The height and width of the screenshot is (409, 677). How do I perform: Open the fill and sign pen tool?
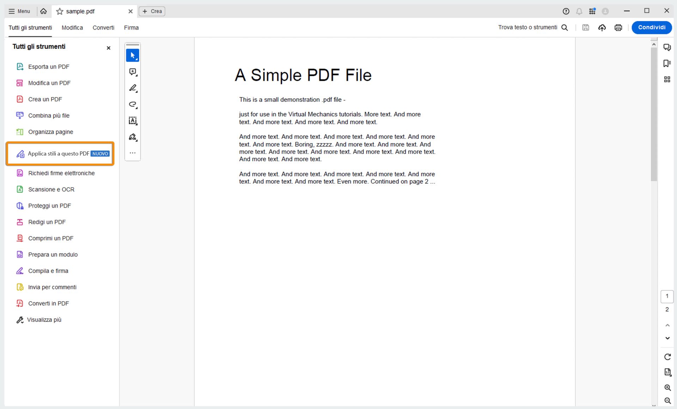click(133, 137)
